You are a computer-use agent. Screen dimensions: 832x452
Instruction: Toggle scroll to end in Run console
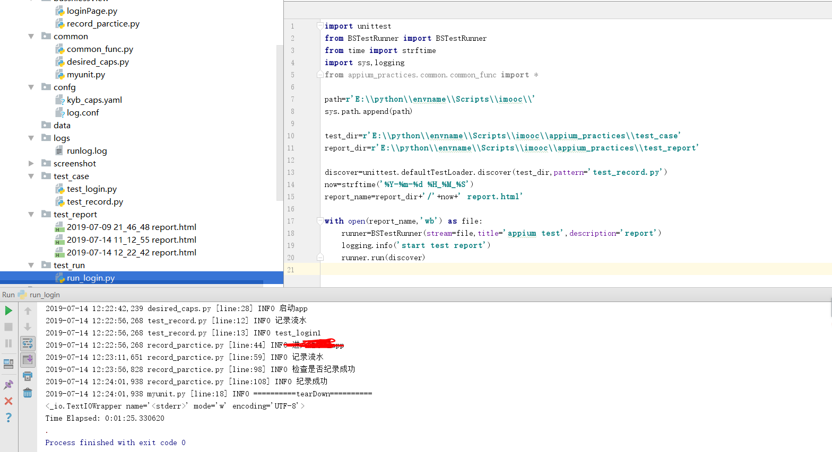[28, 360]
